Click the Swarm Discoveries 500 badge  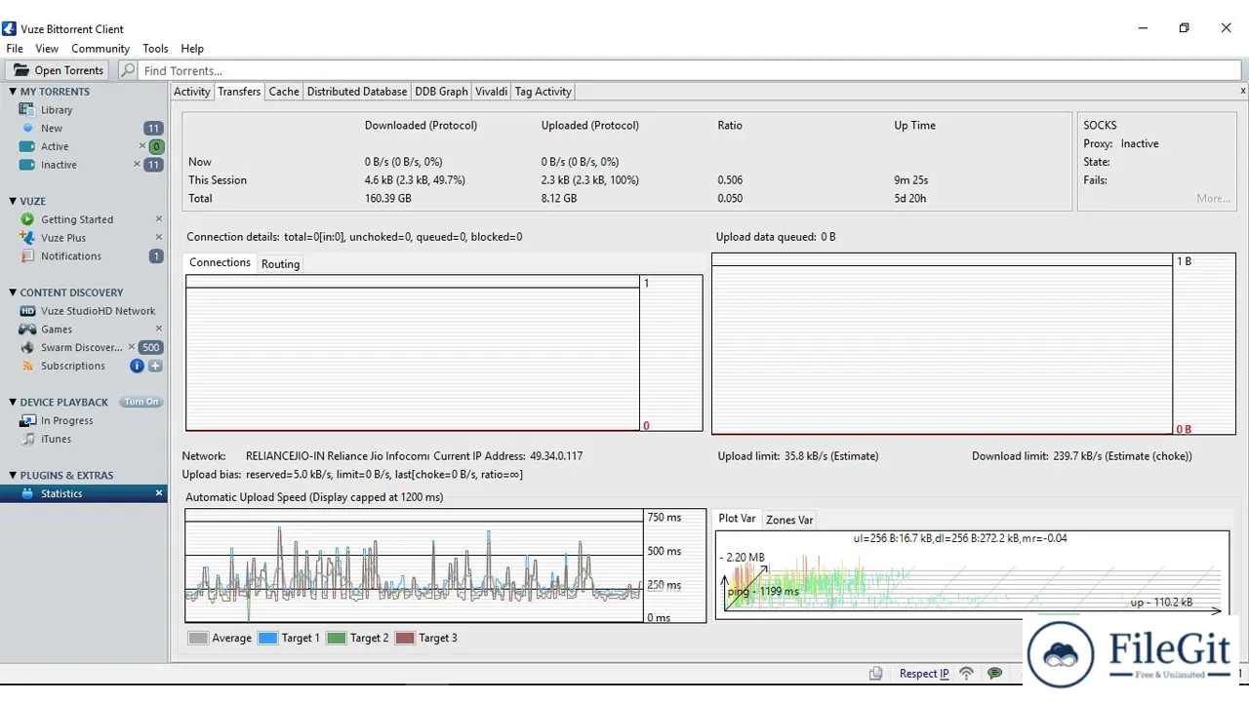[150, 348]
